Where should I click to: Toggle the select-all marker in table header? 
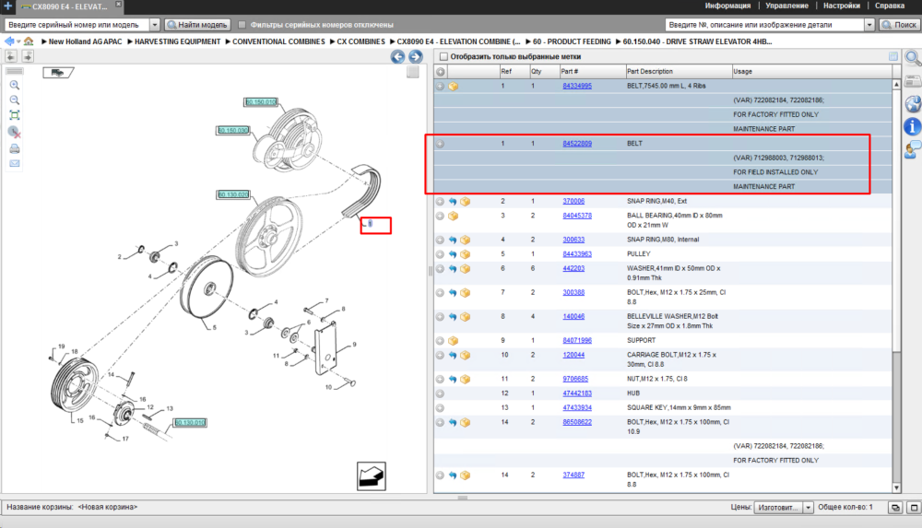pos(441,72)
